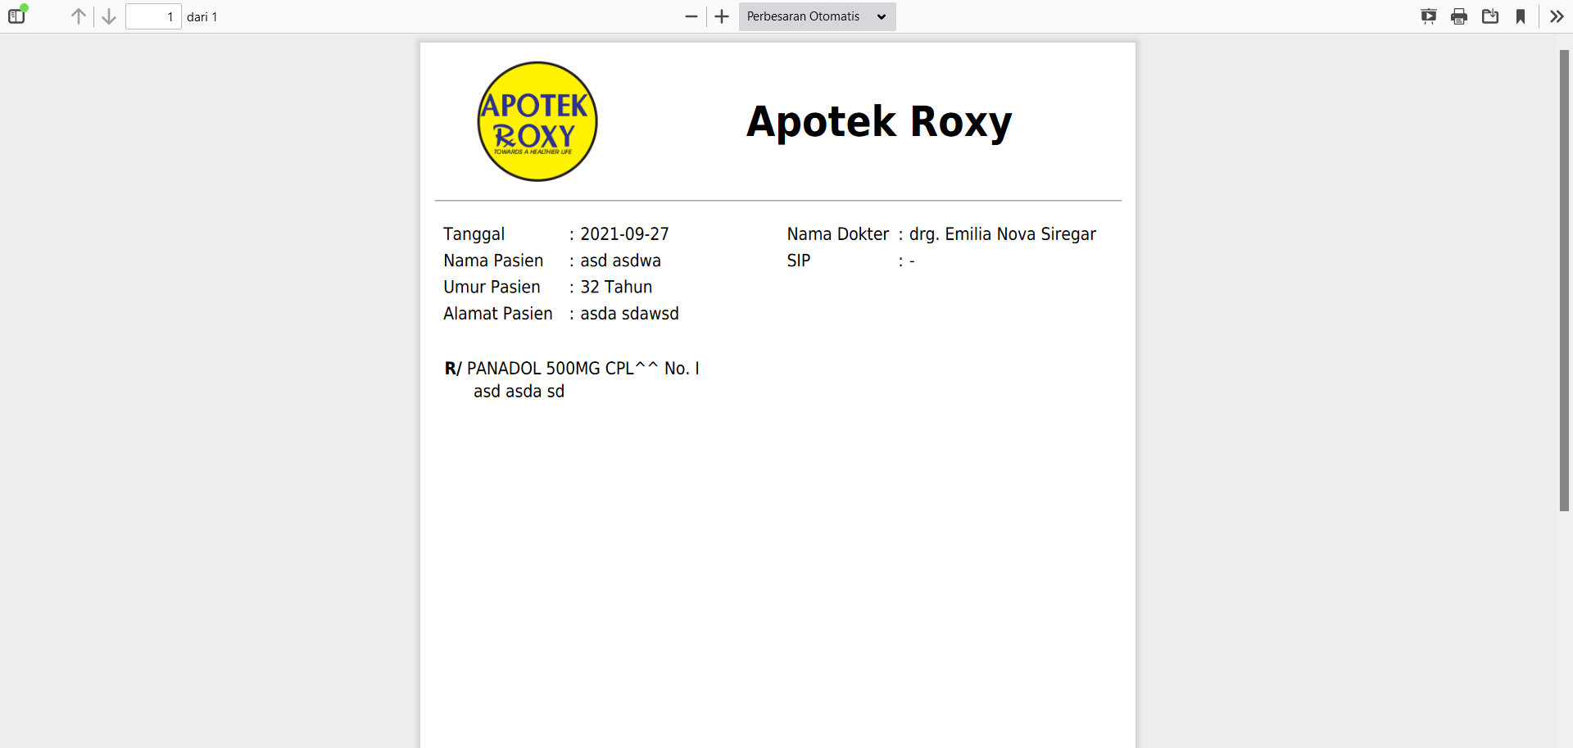
Task: Click the Alamat Pasien label
Action: (498, 314)
